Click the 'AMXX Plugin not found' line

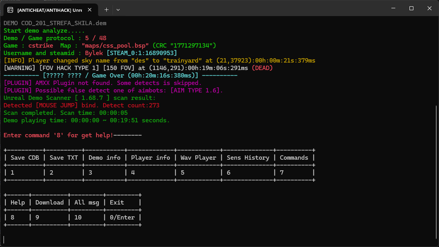coord(102,83)
